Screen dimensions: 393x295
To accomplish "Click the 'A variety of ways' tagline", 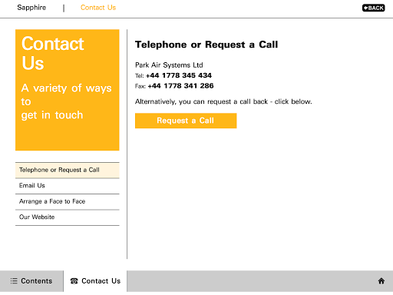I will [66, 101].
